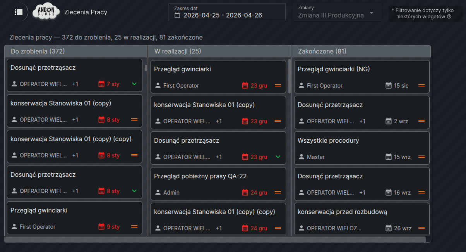Select the Zakończone (81) column header
Screen dimensions: 466x252
tap(322, 51)
